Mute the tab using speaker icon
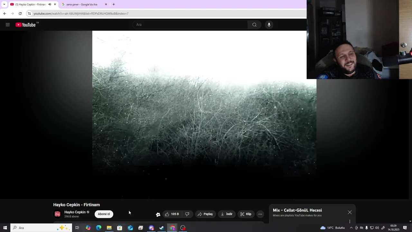 tap(50, 5)
